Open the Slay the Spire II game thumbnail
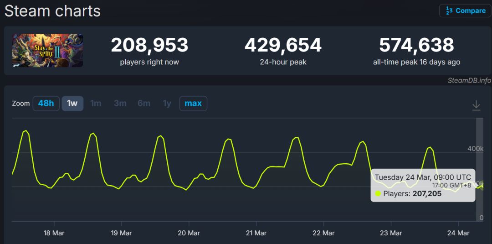 click(47, 50)
